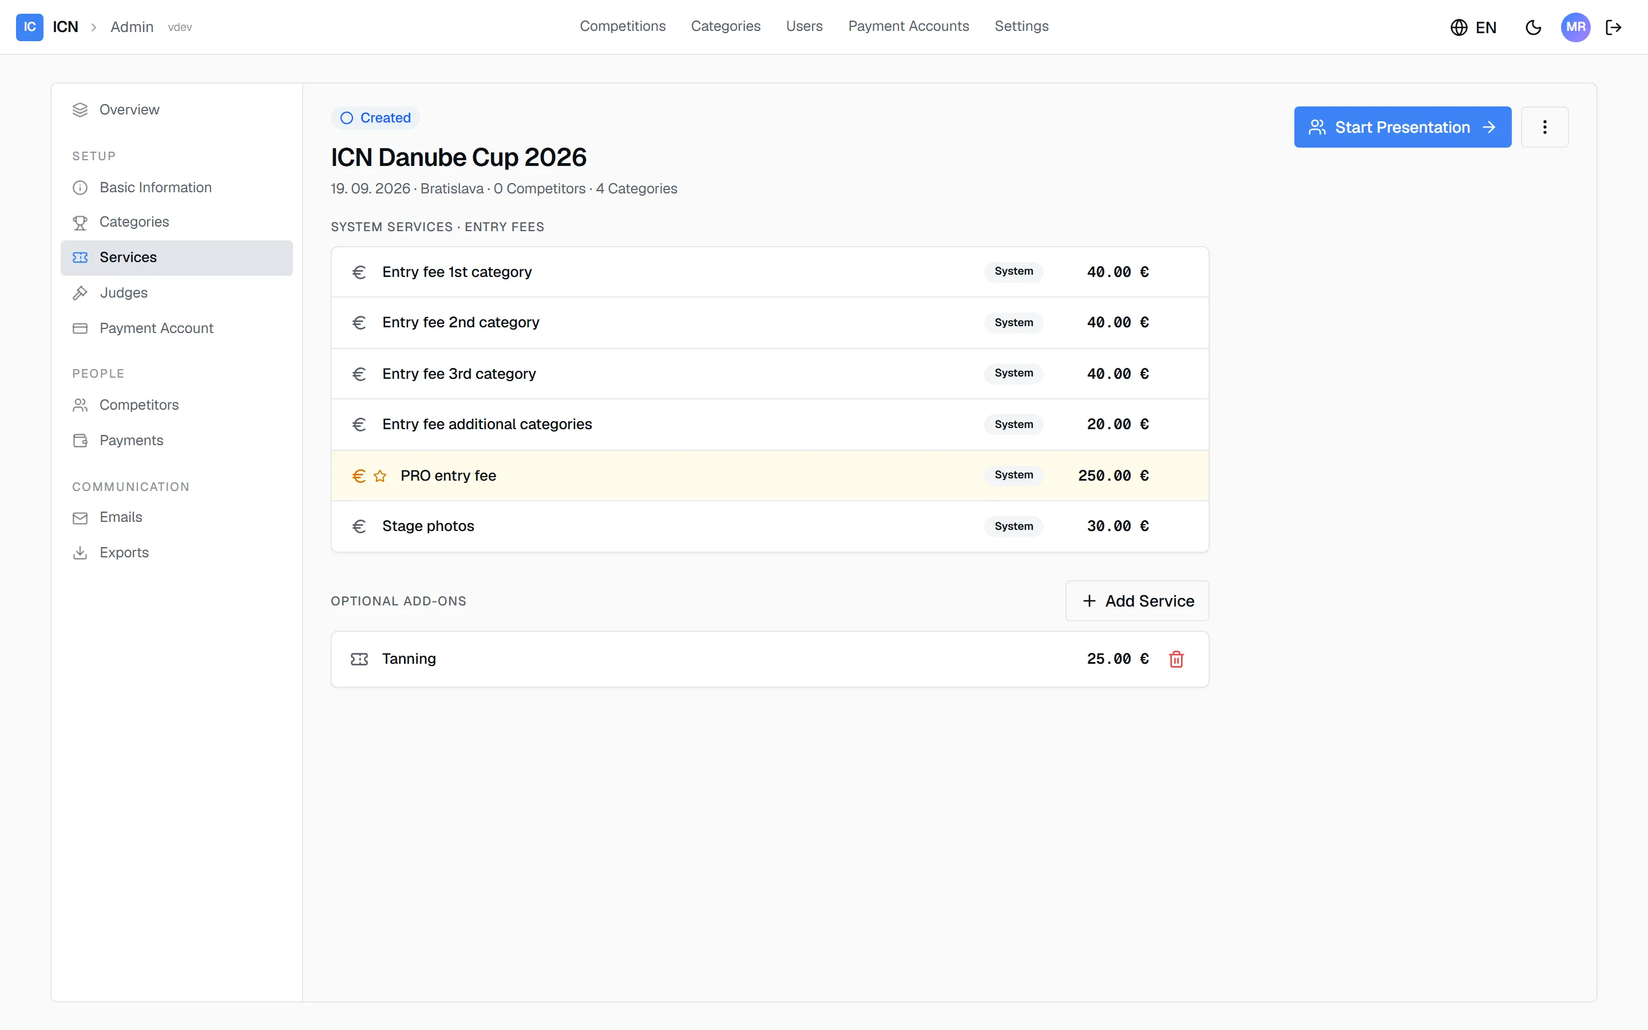Open Exports in sidebar
This screenshot has height=1030, width=1648.
(x=176, y=552)
